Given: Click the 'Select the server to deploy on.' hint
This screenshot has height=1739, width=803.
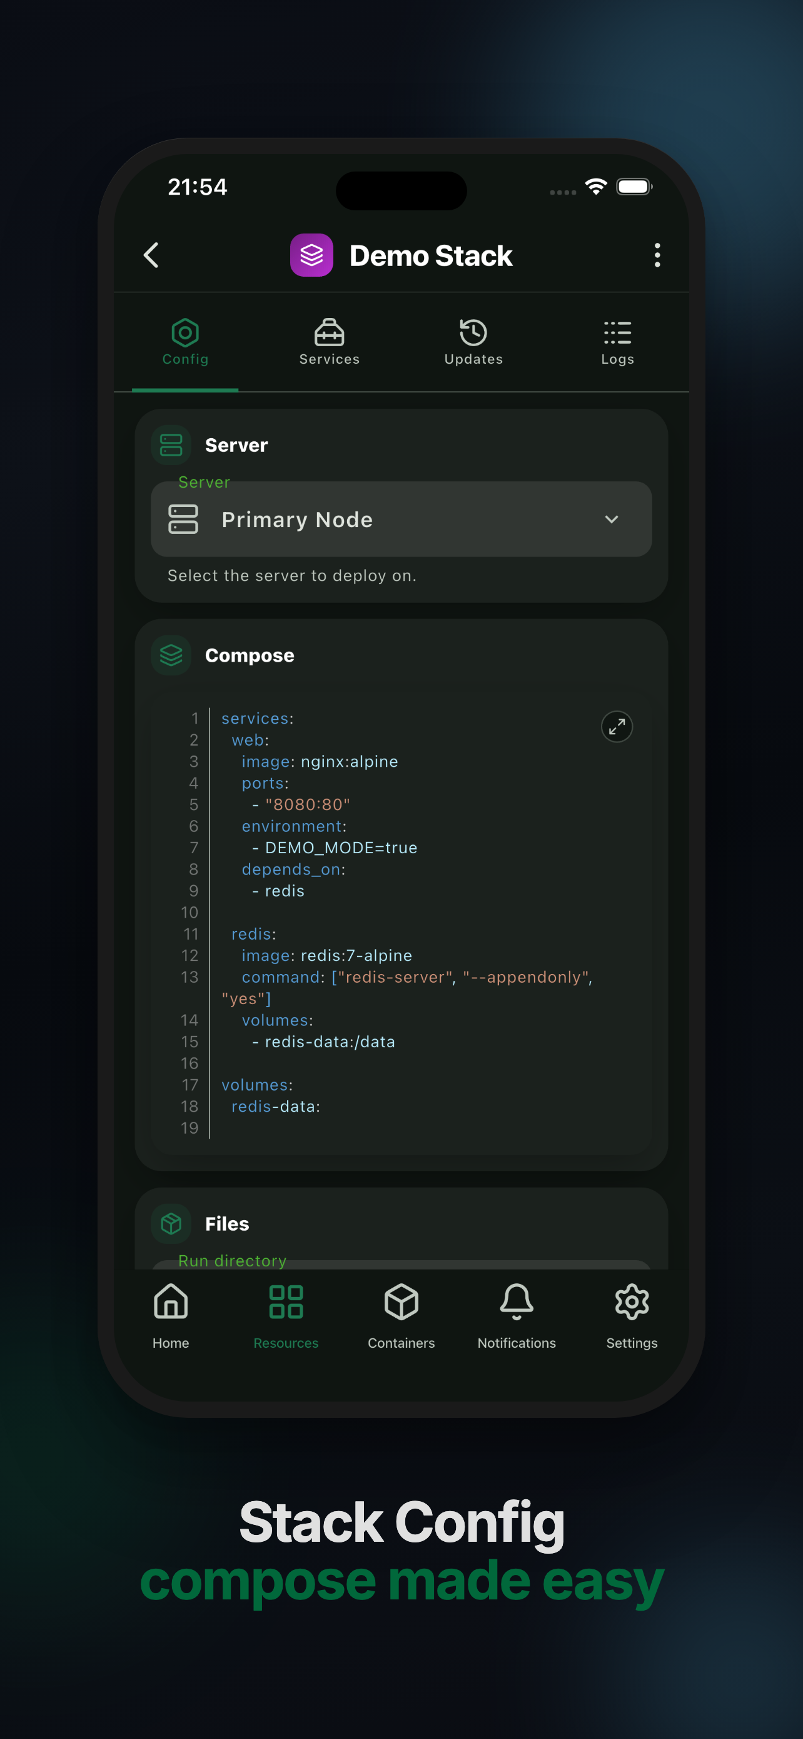Looking at the screenshot, I should (x=292, y=575).
